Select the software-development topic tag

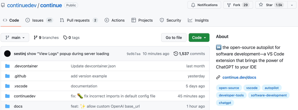click(x=269, y=95)
